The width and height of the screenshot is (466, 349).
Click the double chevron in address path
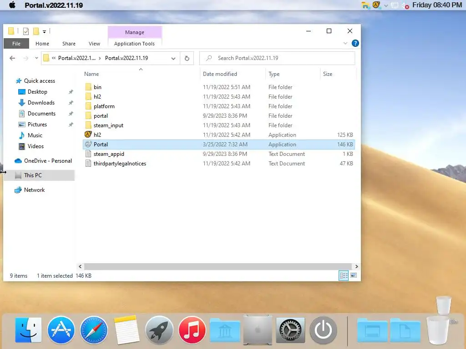54,58
